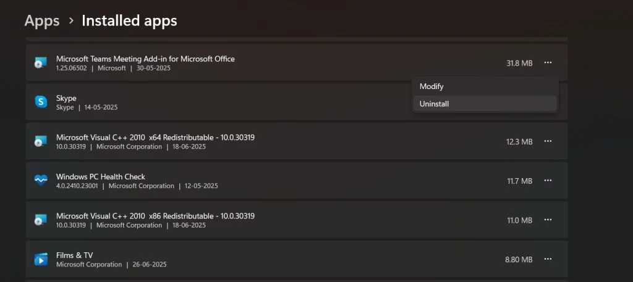The image size is (633, 282).
Task: Go back to Apps via breadcrumb
Action: click(x=42, y=21)
